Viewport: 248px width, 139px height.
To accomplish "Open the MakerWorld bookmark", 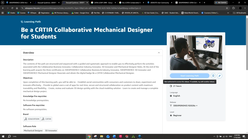I will (190, 13).
